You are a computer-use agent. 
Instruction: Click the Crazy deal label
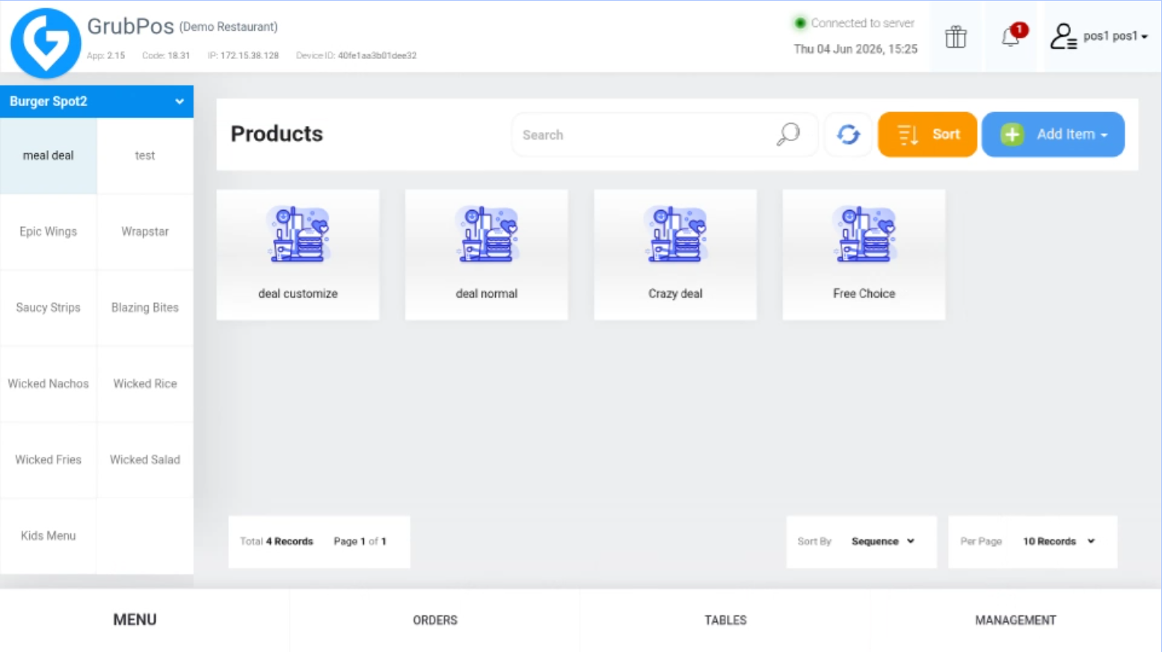[x=675, y=294]
